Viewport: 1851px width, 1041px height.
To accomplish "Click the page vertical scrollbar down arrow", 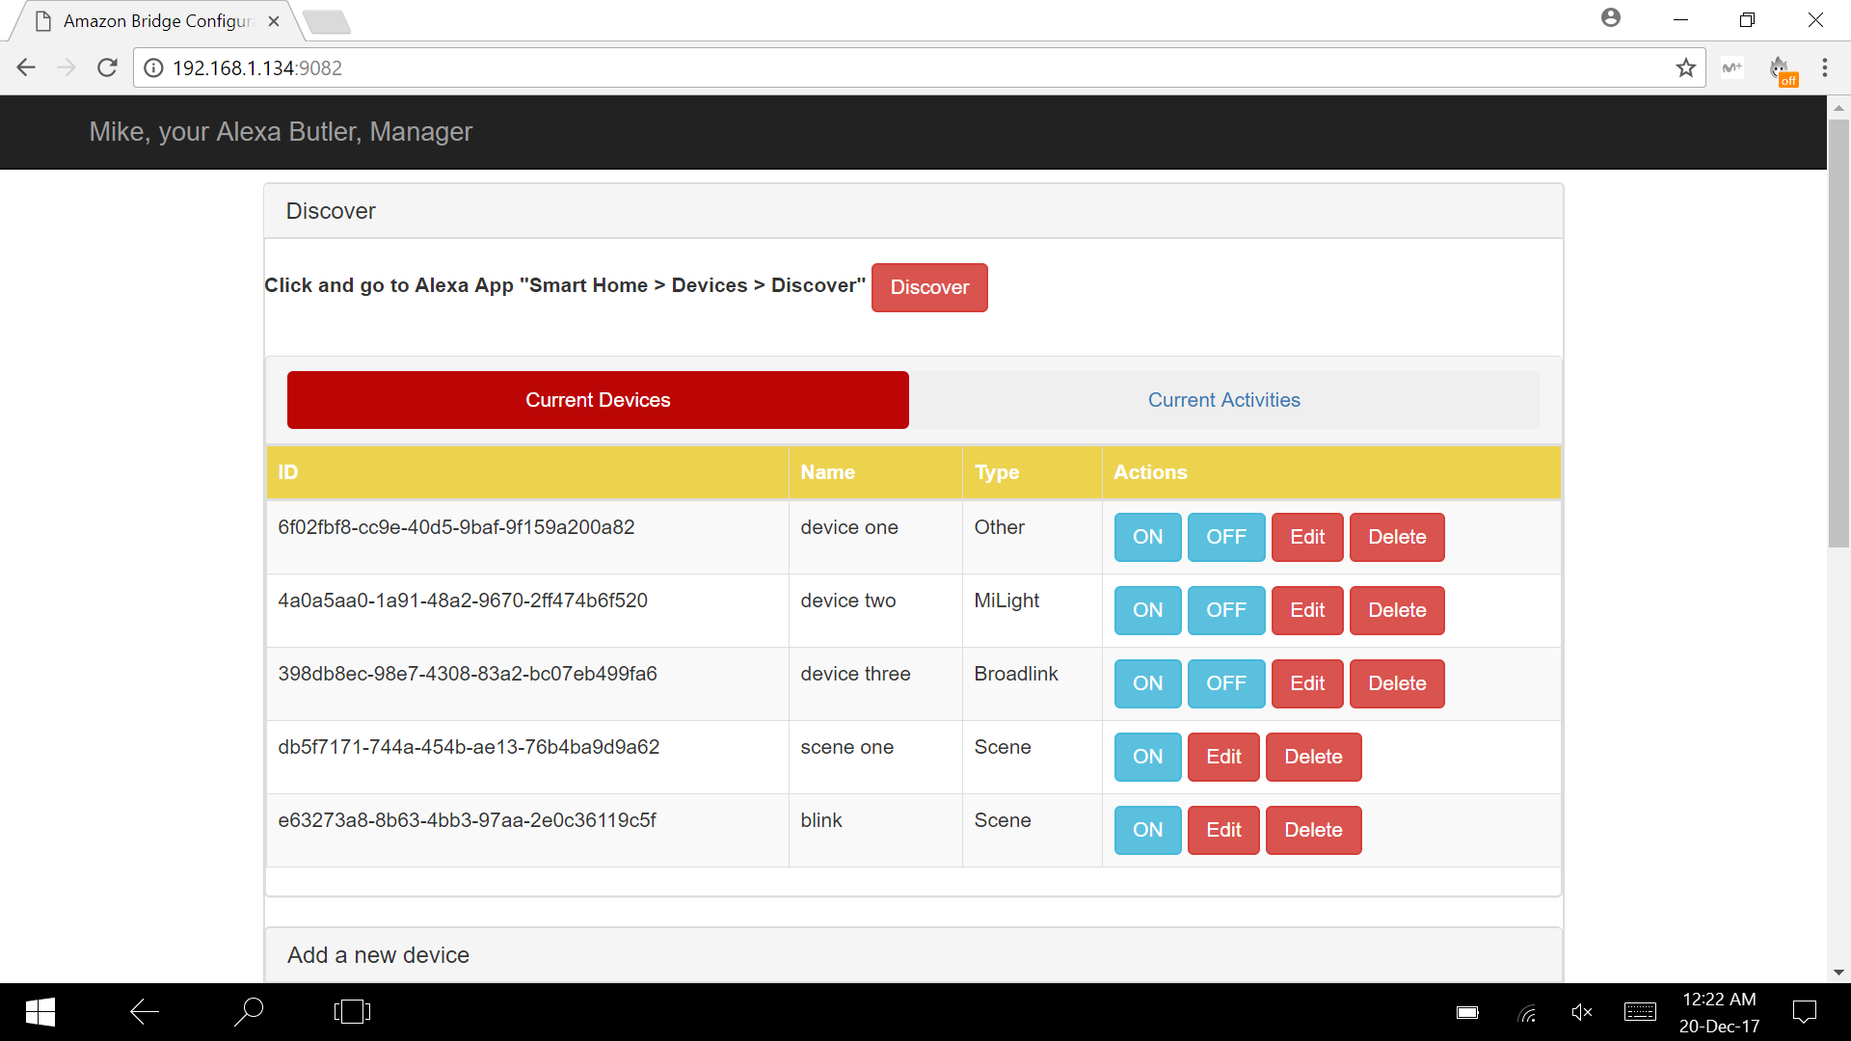I will pos(1838,973).
